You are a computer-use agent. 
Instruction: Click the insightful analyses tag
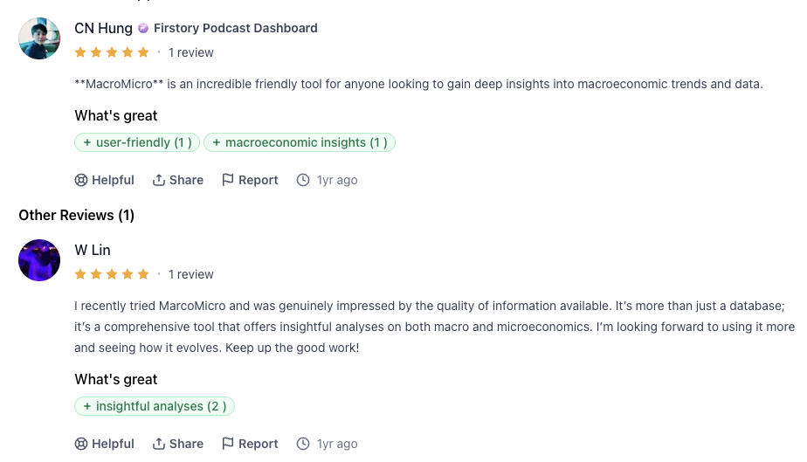coord(155,406)
